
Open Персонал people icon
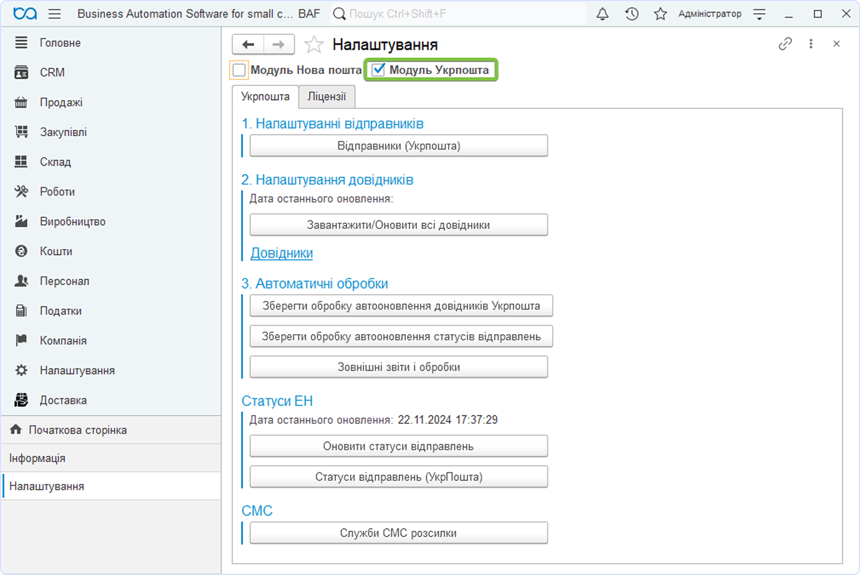21,281
